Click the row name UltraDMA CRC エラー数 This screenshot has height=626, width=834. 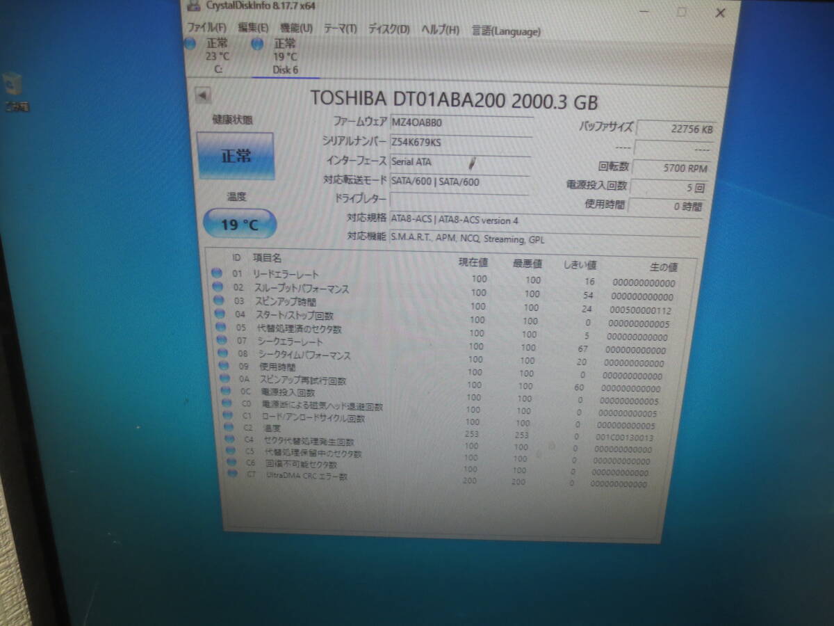[x=306, y=476]
